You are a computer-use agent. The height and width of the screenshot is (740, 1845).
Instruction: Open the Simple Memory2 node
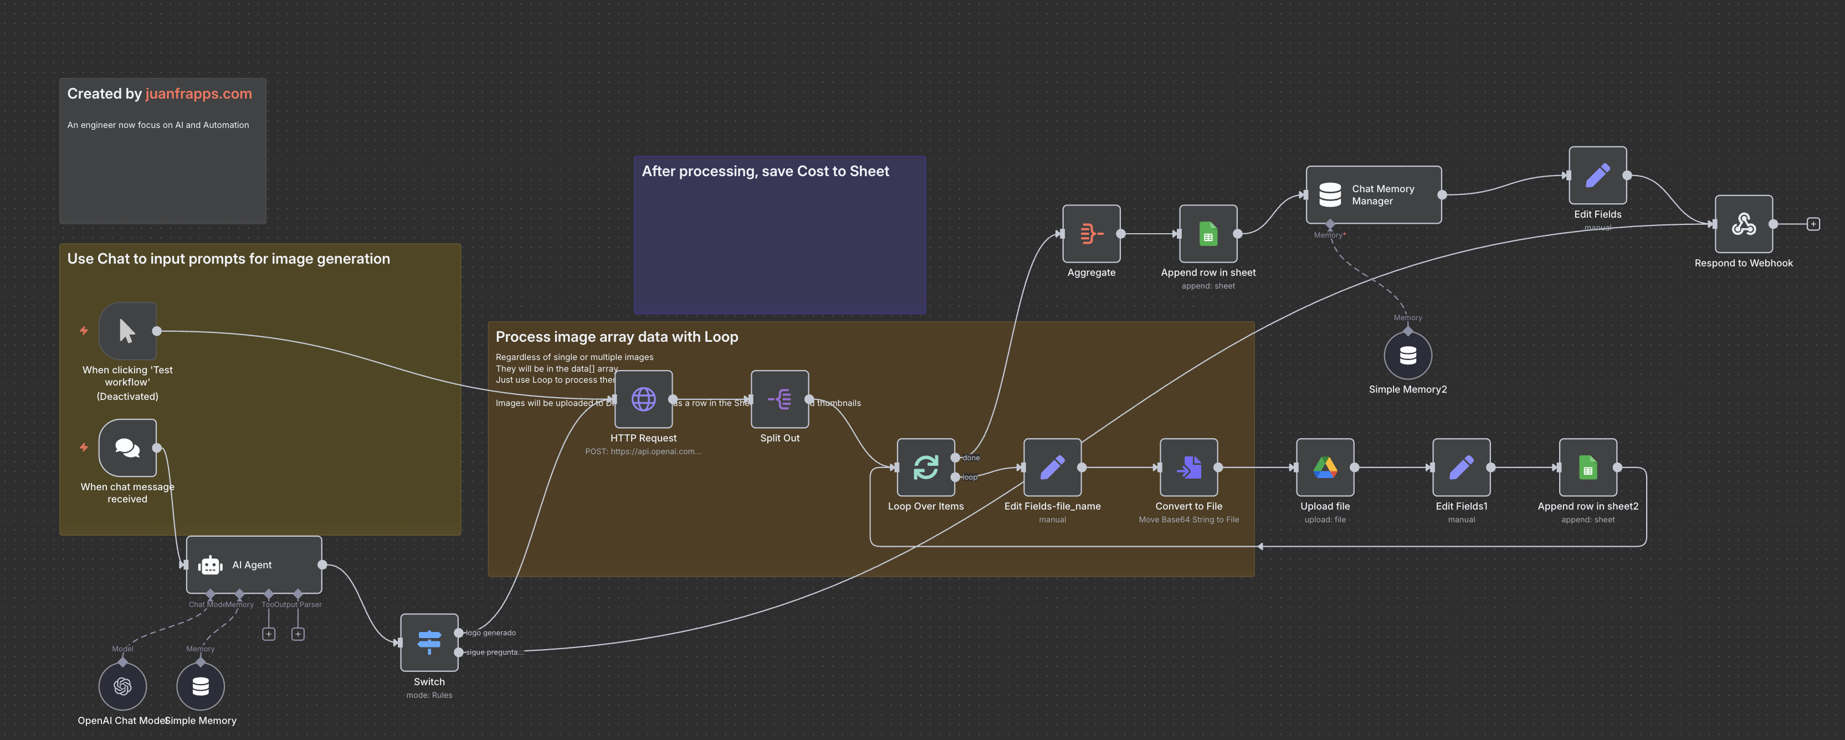tap(1407, 355)
